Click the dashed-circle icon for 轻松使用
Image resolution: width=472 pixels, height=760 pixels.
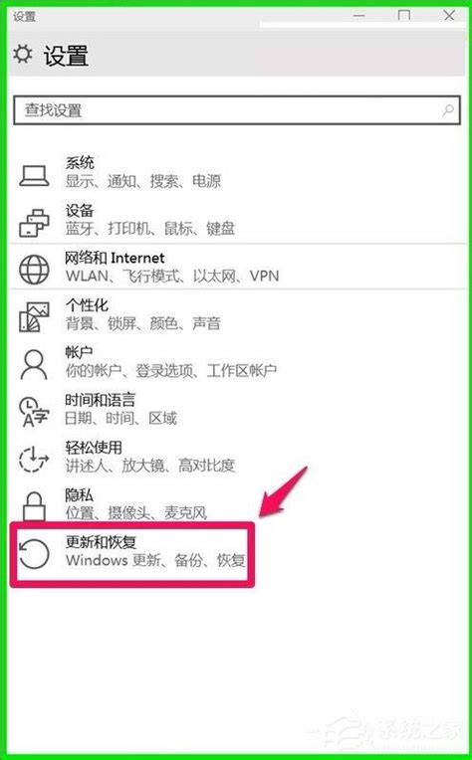[34, 459]
